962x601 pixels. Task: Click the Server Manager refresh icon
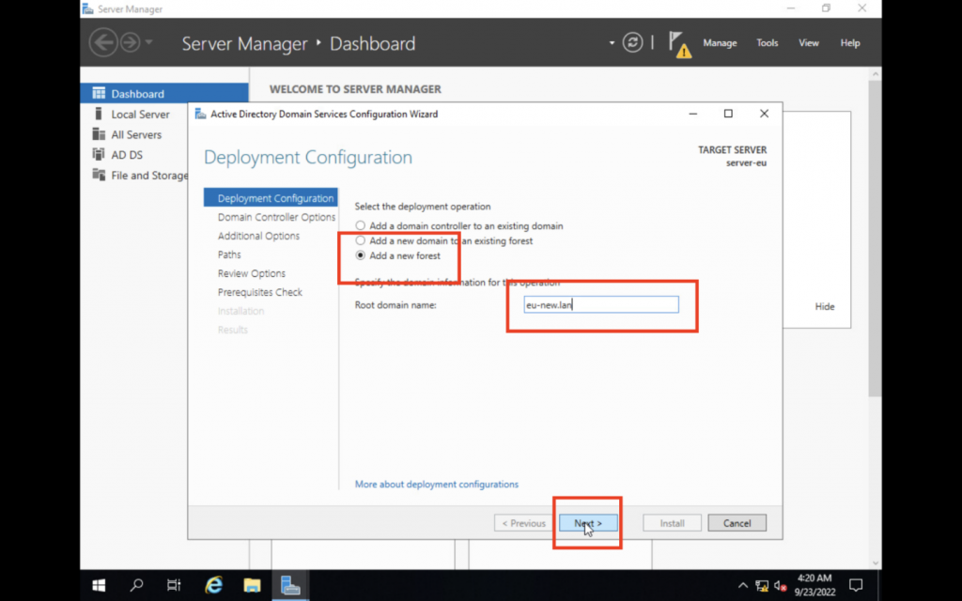(634, 43)
